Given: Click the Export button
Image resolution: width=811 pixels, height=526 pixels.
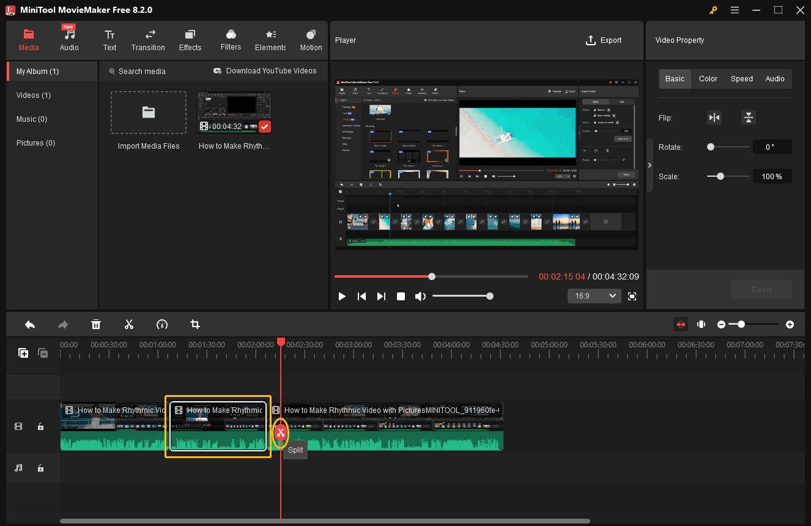Looking at the screenshot, I should [604, 40].
